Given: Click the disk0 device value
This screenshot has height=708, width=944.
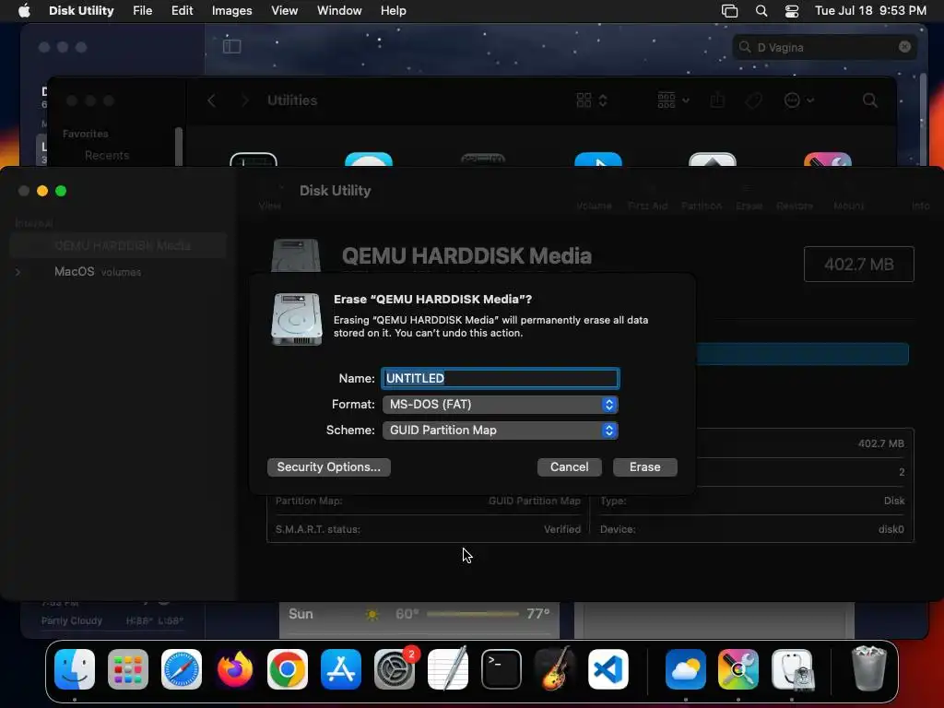Looking at the screenshot, I should point(891,529).
